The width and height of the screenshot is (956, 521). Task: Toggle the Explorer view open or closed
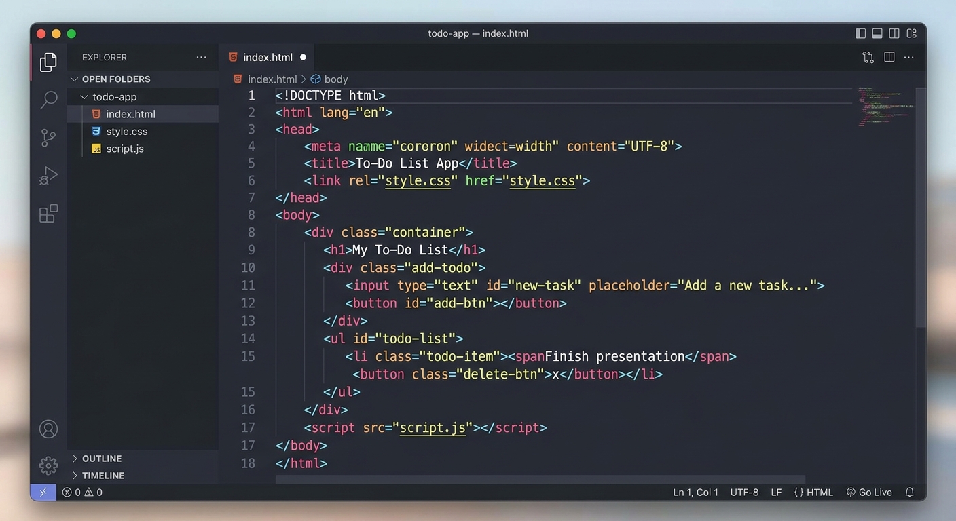[x=48, y=61]
